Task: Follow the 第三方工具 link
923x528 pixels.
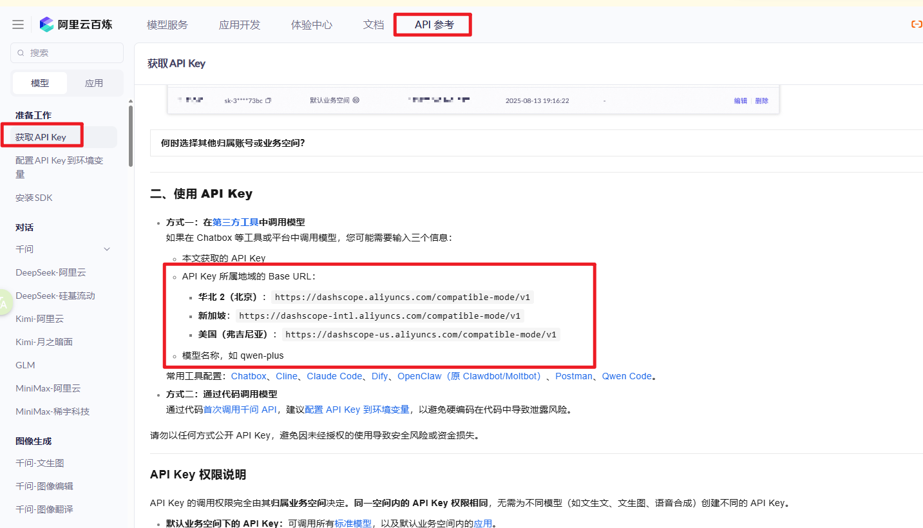Action: [x=236, y=222]
